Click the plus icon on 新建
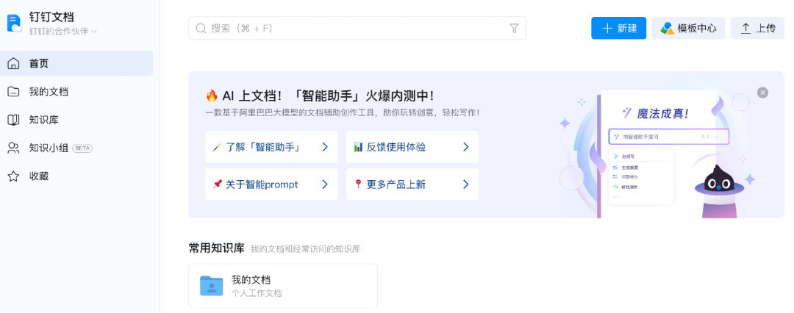The width and height of the screenshot is (794, 313). pos(607,29)
